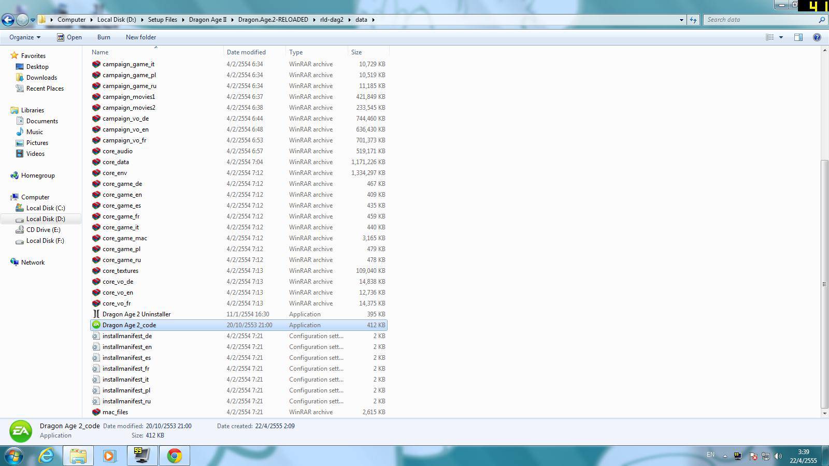Open Videos library

35,154
